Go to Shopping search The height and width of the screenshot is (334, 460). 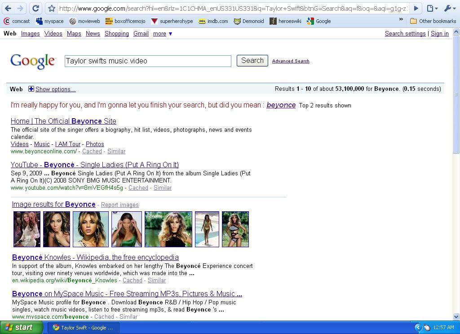click(x=117, y=33)
